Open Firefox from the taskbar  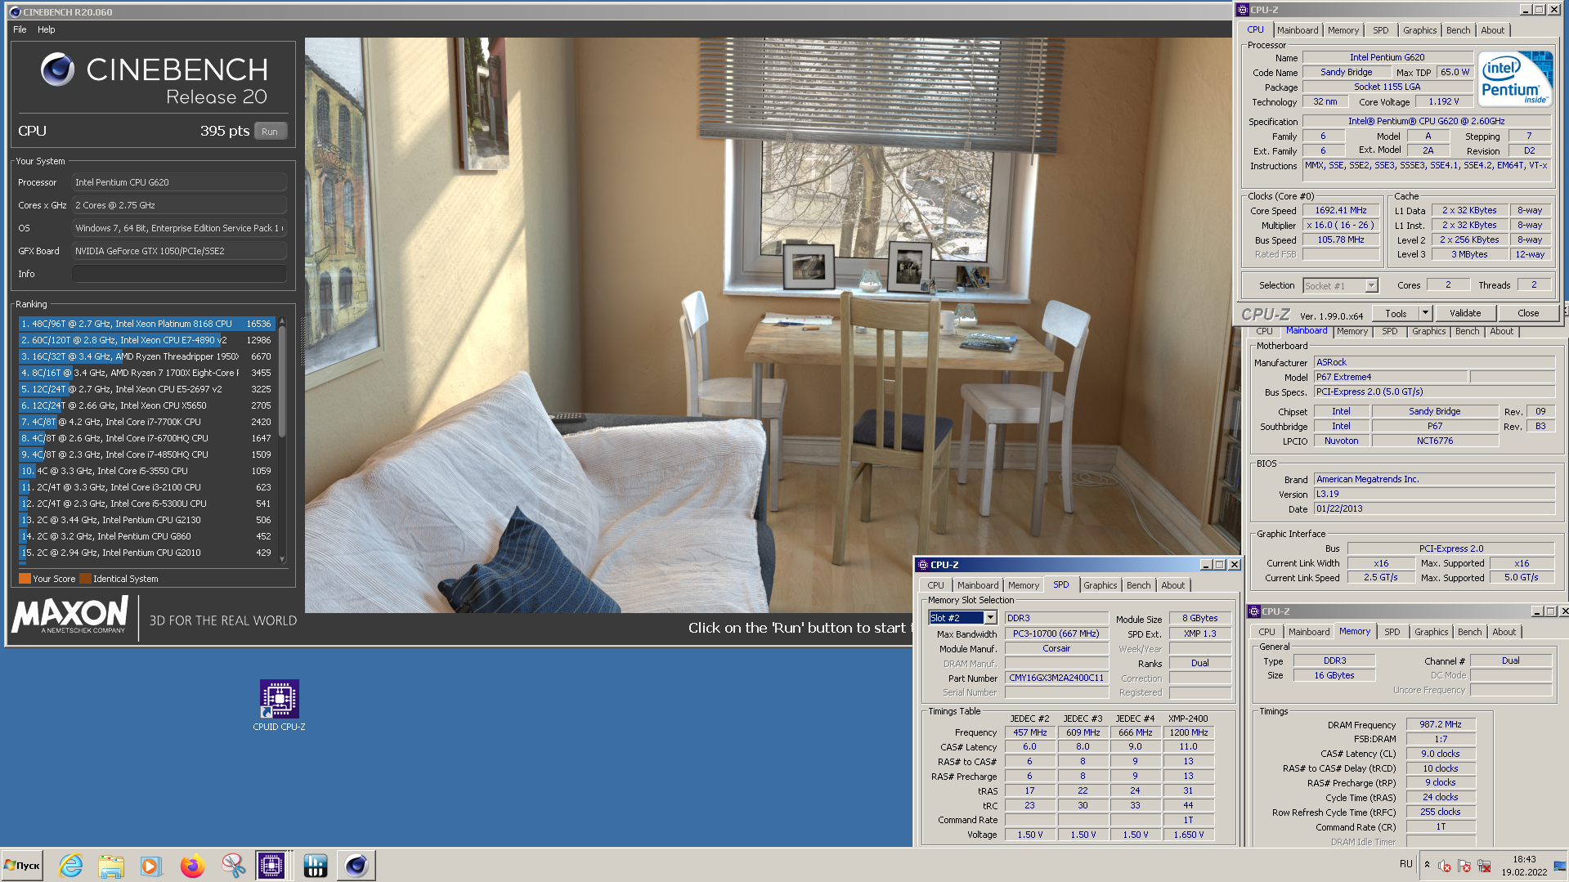(192, 865)
